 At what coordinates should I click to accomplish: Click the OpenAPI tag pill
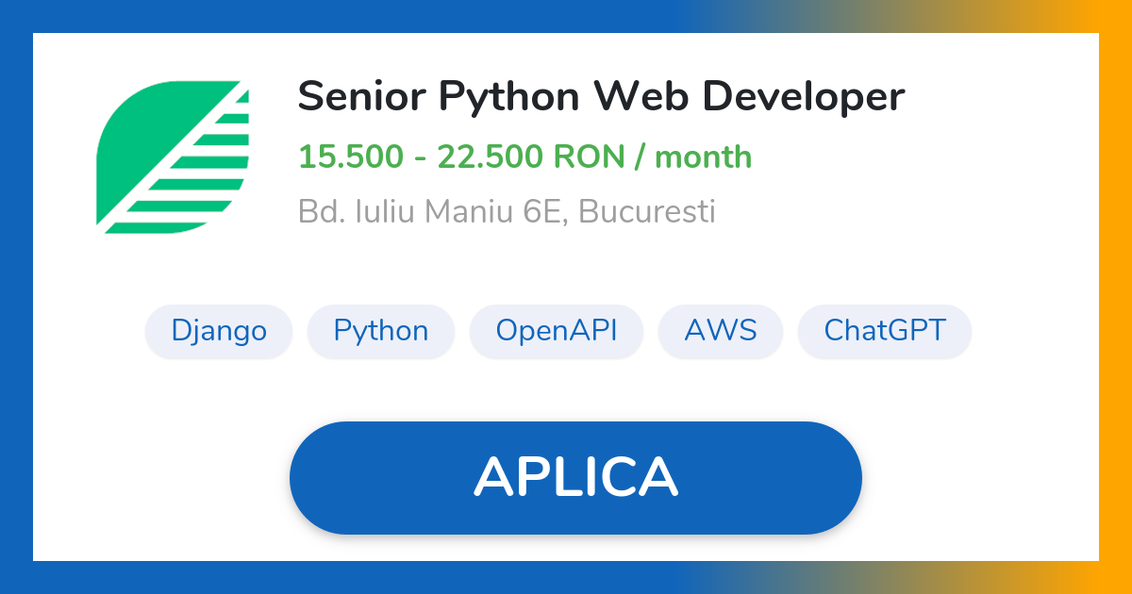(x=556, y=331)
